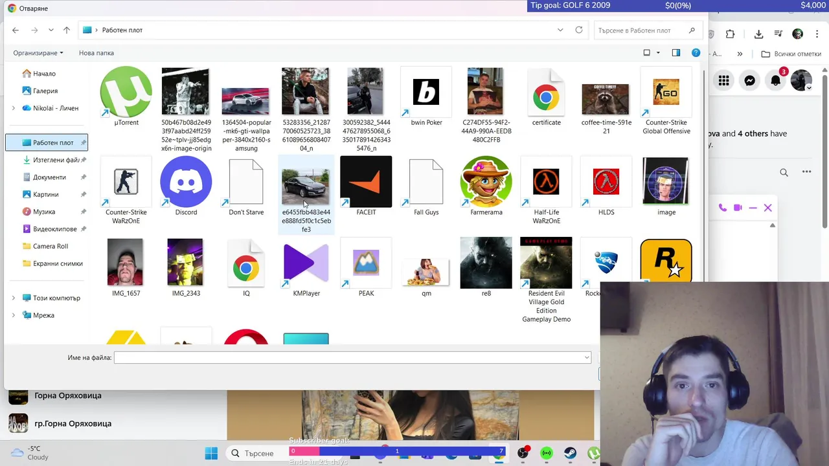Viewport: 829px width, 466px height.
Task: Start a voice call in chat window
Action: coord(723,208)
